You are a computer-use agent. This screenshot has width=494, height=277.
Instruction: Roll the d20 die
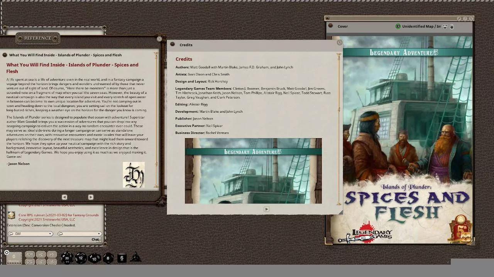tap(67, 258)
